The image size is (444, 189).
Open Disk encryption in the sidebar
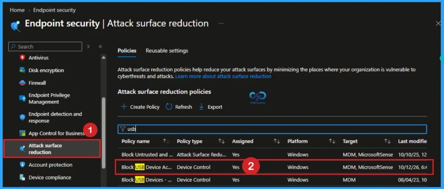[x=46, y=70]
